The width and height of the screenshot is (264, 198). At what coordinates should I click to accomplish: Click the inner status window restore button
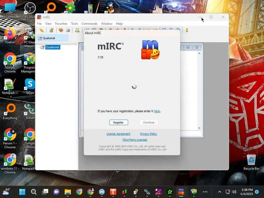(188, 47)
